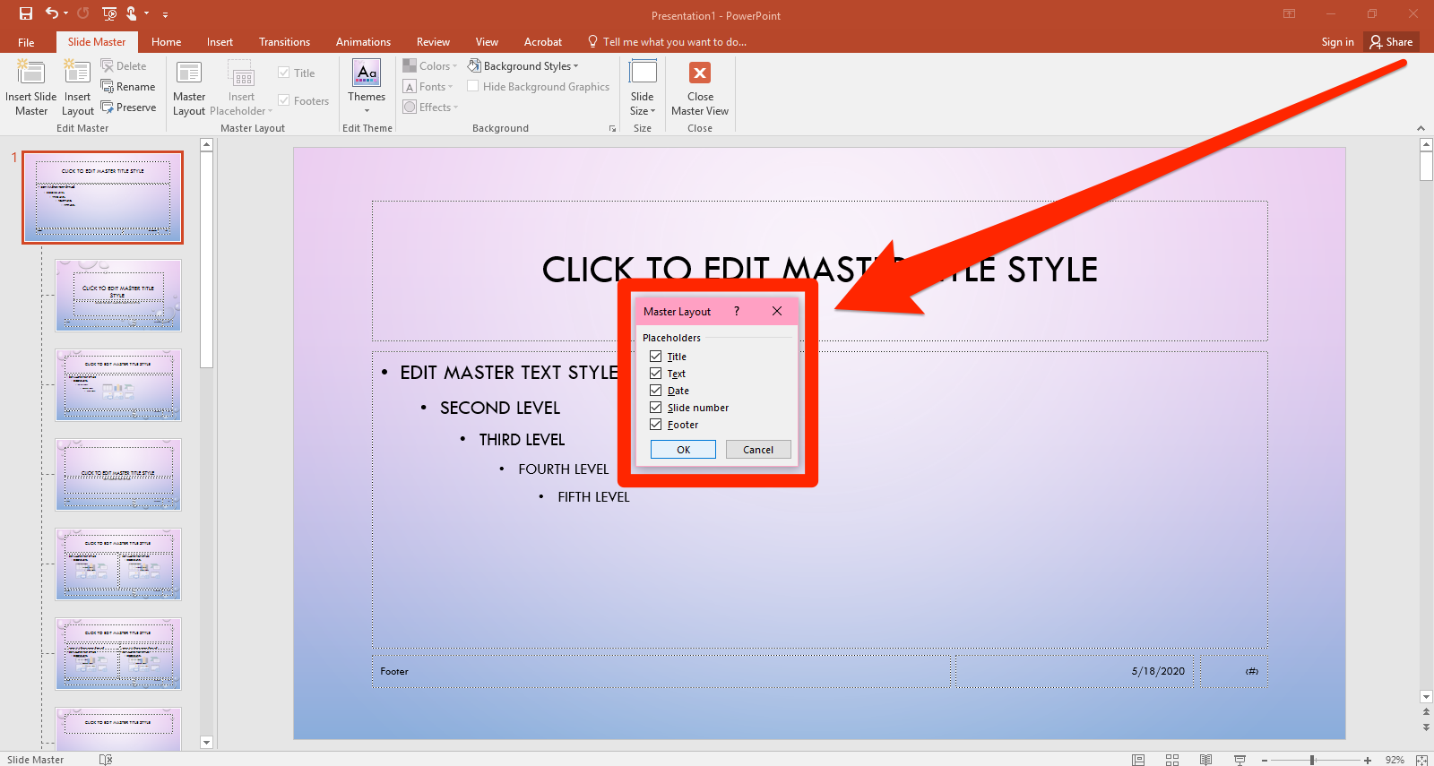Screen dimensions: 1434x766
Task: Open the File menu tab
Action: click(26, 42)
